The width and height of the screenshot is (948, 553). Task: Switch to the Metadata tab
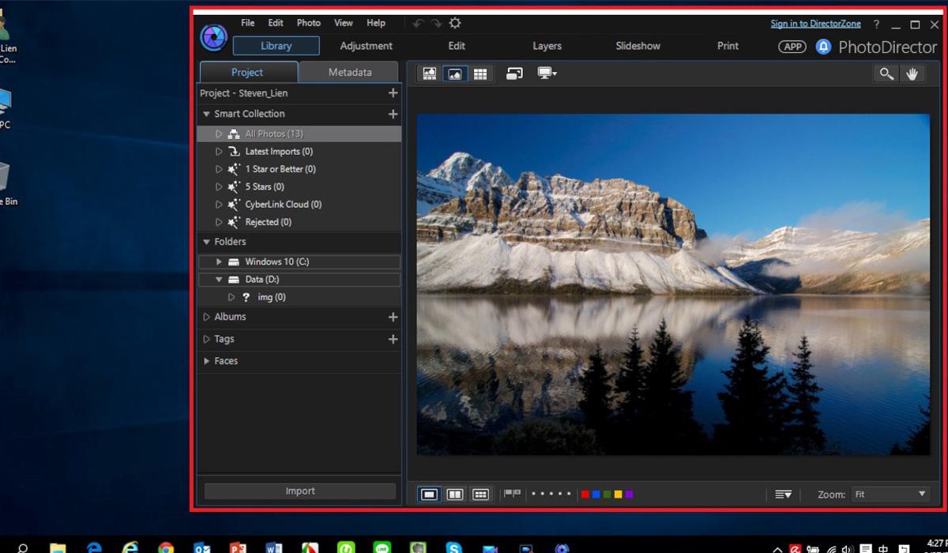click(x=349, y=72)
